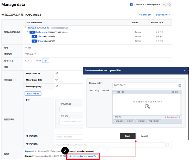Click the 리뷰어 링크 관리 button
The height and width of the screenshot is (160, 189).
click(145, 15)
